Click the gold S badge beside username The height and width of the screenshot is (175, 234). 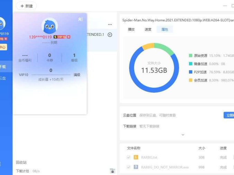point(55,37)
